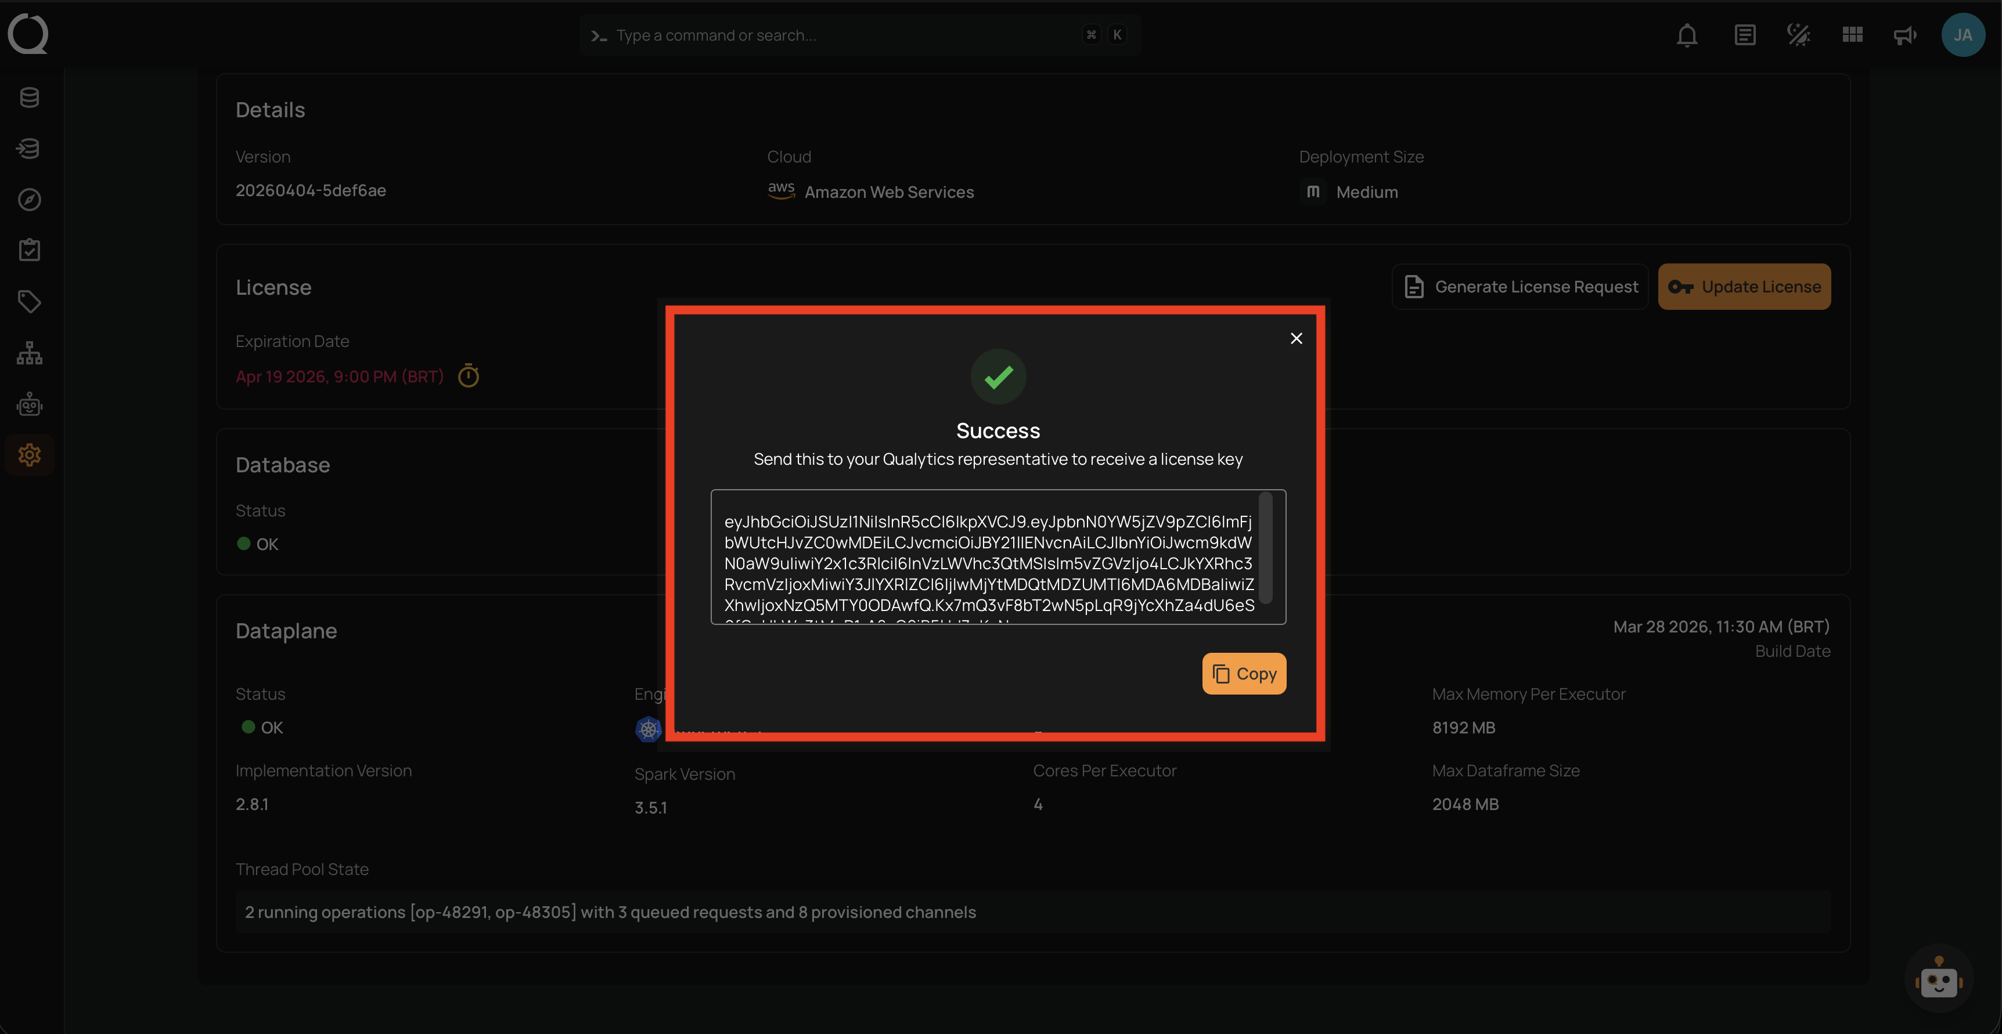Click the Dataplane OK status
Image resolution: width=2002 pixels, height=1034 pixels.
262,727
